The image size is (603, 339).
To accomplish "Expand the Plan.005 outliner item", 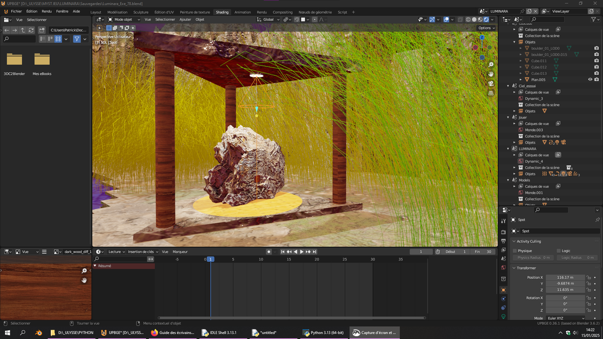I will tap(521, 80).
